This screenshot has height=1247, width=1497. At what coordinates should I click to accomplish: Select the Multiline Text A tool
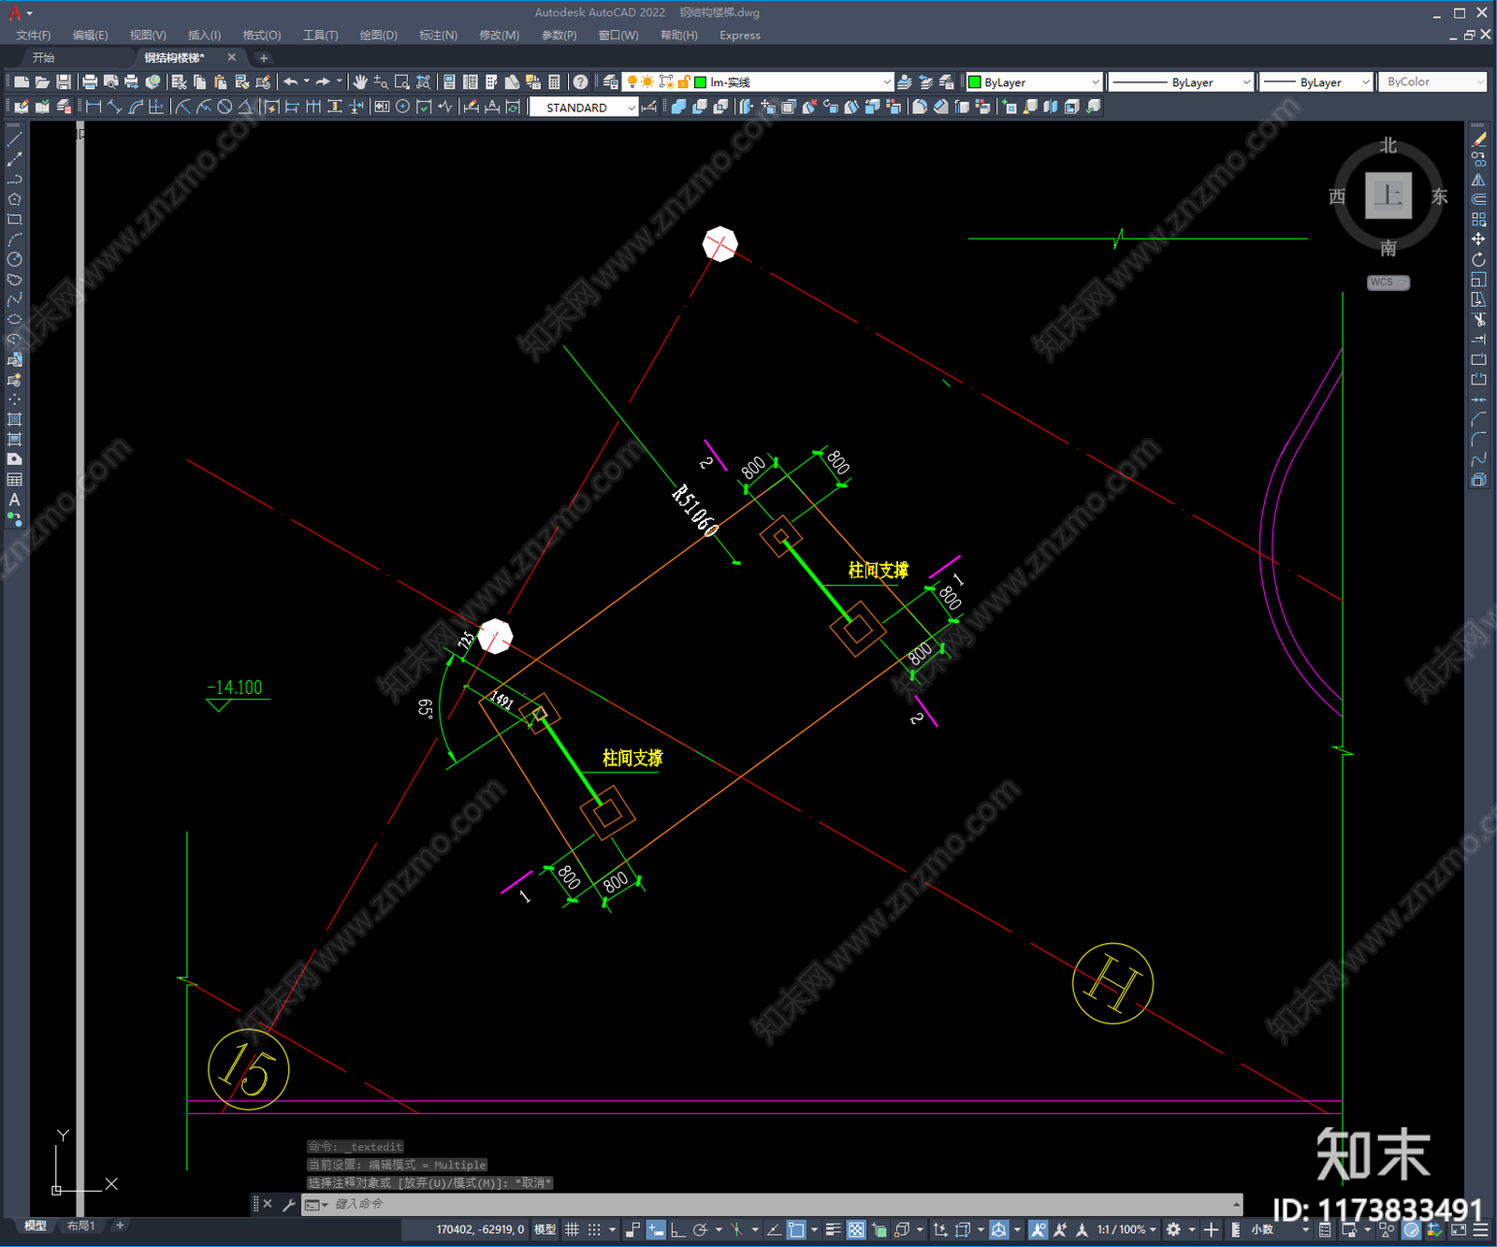pyautogui.click(x=14, y=500)
